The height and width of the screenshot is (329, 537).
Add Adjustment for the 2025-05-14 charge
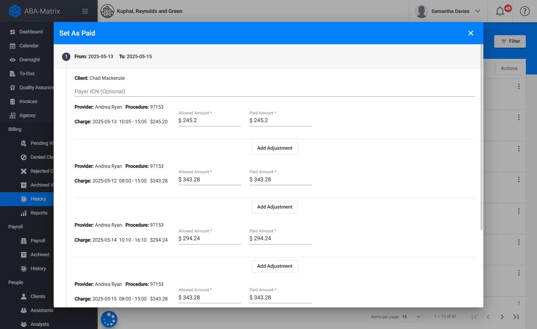pyautogui.click(x=275, y=266)
